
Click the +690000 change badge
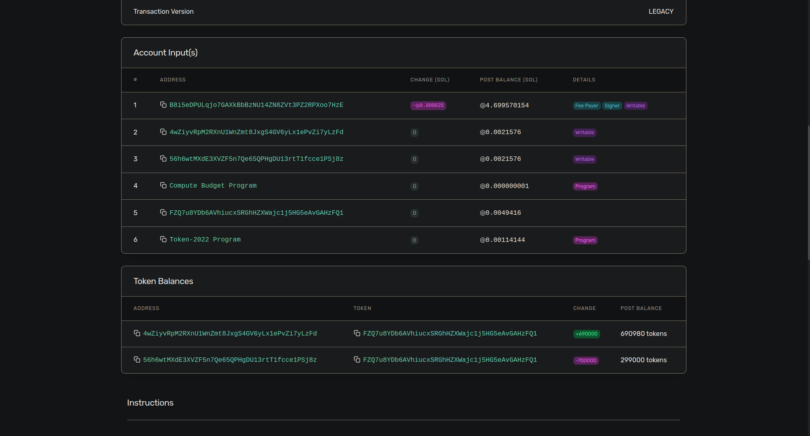pos(587,334)
